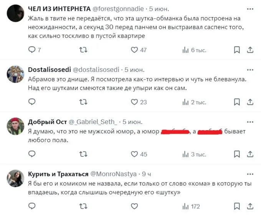Click Добрый Ост's profile avatar
261x216 pixels.
(x=16, y=126)
